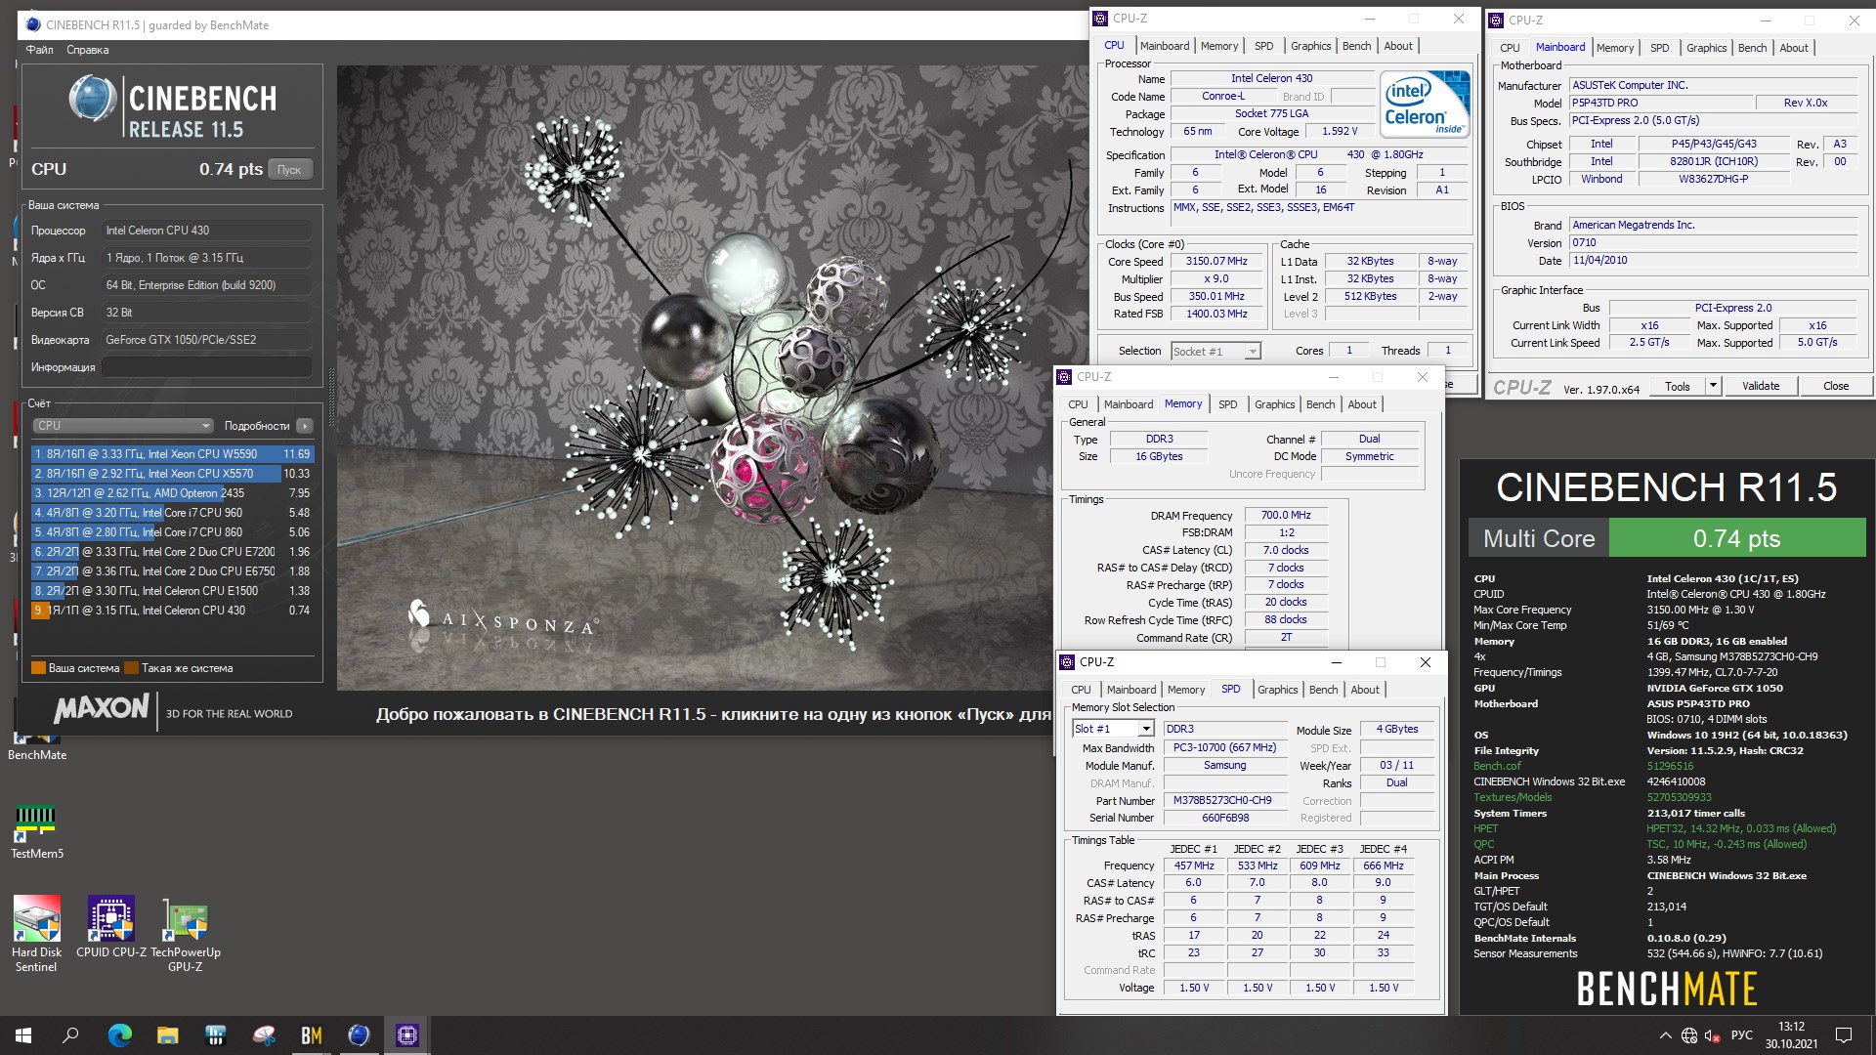Click Textures/Models integrity entry
Screen dimensions: 1876x1055
1513,797
